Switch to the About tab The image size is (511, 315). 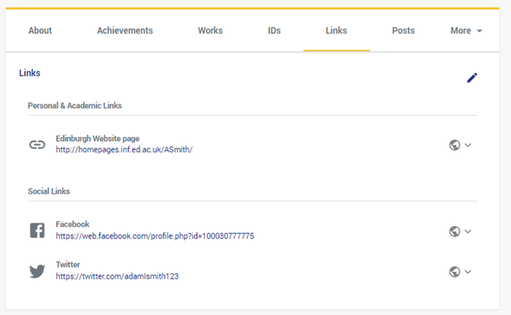40,31
